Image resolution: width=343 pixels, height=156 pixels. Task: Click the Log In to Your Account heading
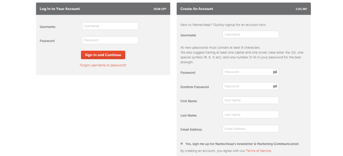(60, 9)
